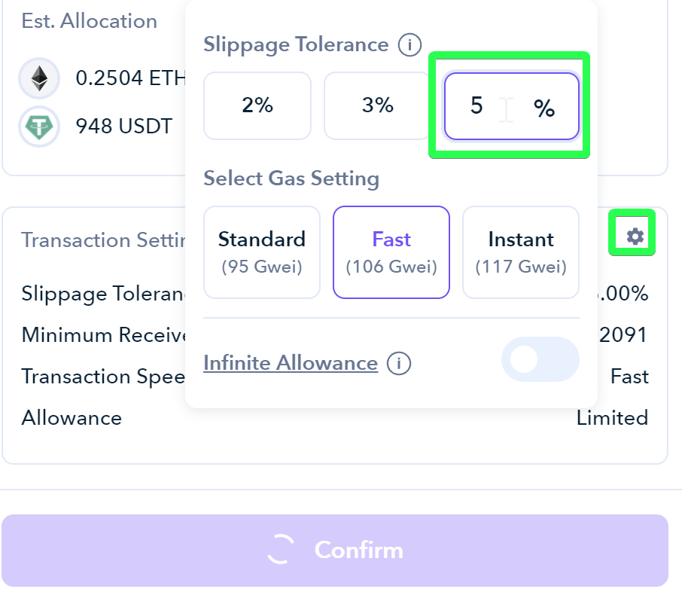Open transaction settings gear icon
Viewport: 682px width, 595px height.
[x=635, y=236]
